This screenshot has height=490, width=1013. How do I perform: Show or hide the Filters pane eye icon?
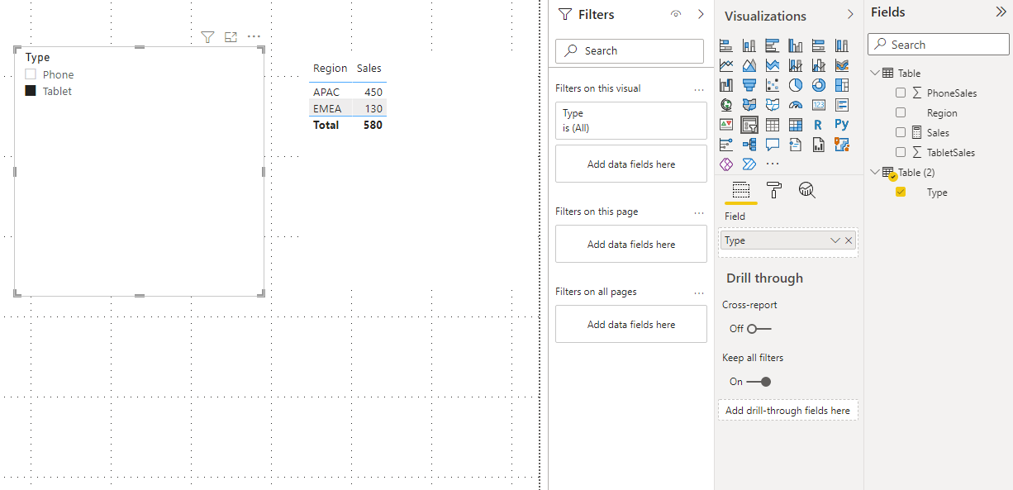pyautogui.click(x=676, y=14)
